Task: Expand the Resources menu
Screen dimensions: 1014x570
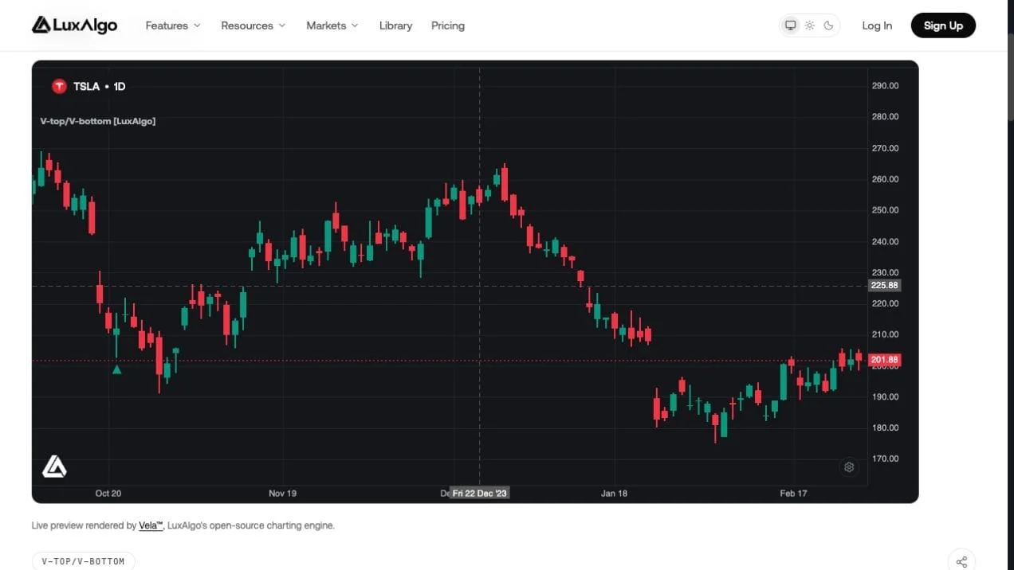Action: point(253,25)
